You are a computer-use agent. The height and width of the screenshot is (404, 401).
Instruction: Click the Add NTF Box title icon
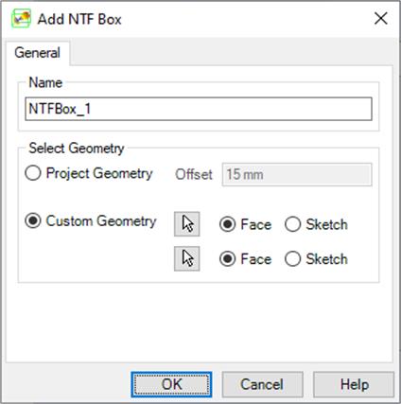point(21,19)
